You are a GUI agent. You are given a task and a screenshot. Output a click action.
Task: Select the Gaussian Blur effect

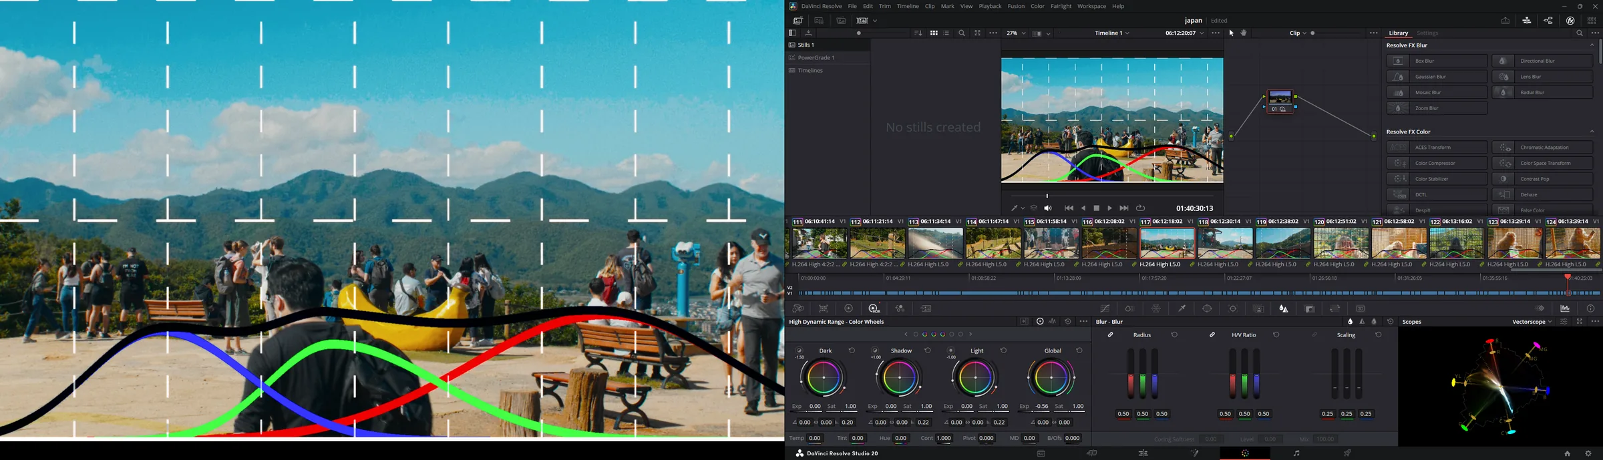coord(1437,77)
